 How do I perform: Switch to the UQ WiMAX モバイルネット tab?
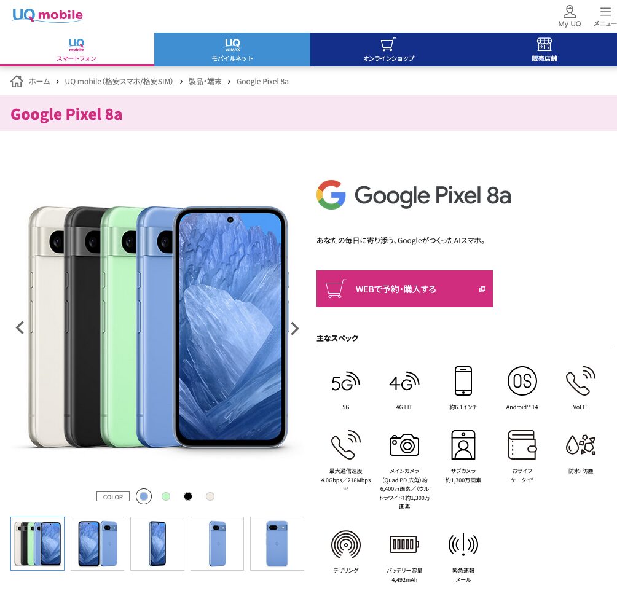pos(232,50)
